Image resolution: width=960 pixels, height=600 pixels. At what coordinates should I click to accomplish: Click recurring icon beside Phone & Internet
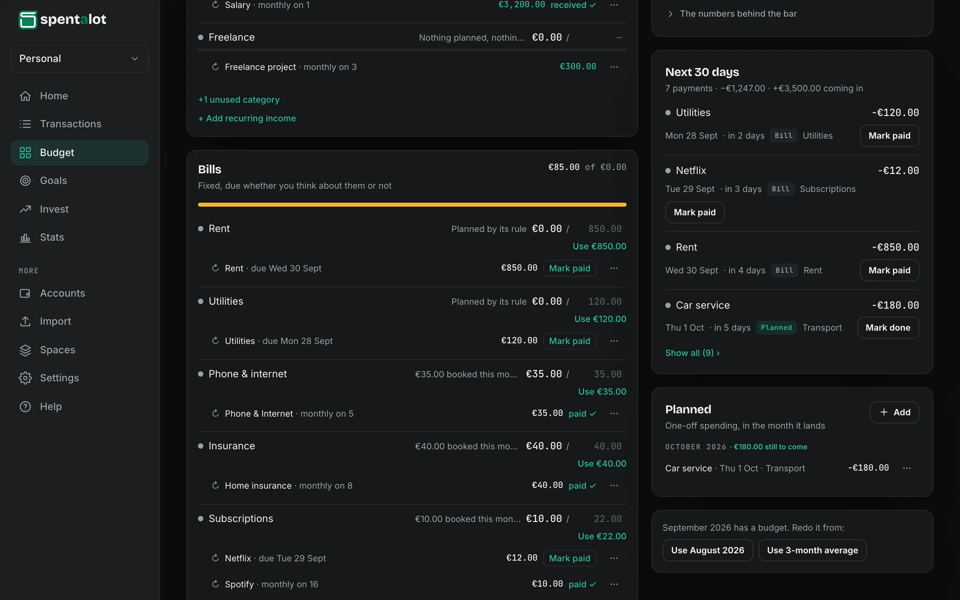coord(215,413)
